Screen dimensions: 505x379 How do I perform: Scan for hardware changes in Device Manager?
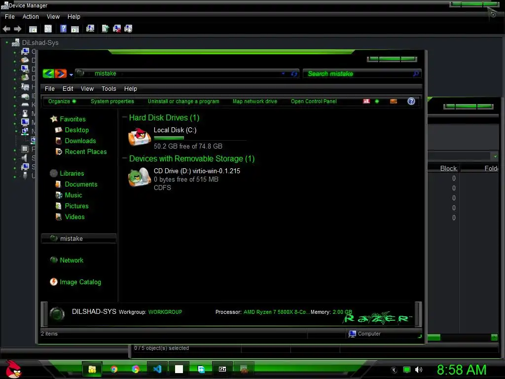pyautogui.click(x=90, y=29)
